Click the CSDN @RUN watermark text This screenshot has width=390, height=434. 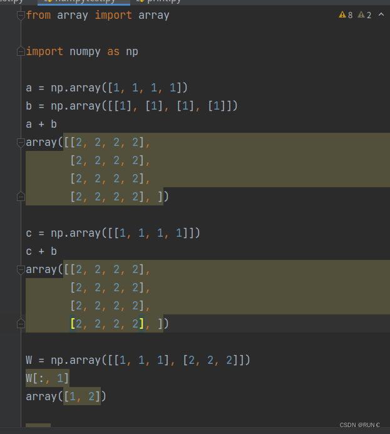click(359, 425)
